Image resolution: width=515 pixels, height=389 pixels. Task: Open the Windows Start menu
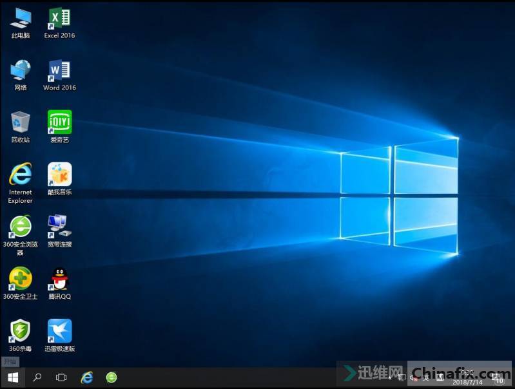(13, 377)
